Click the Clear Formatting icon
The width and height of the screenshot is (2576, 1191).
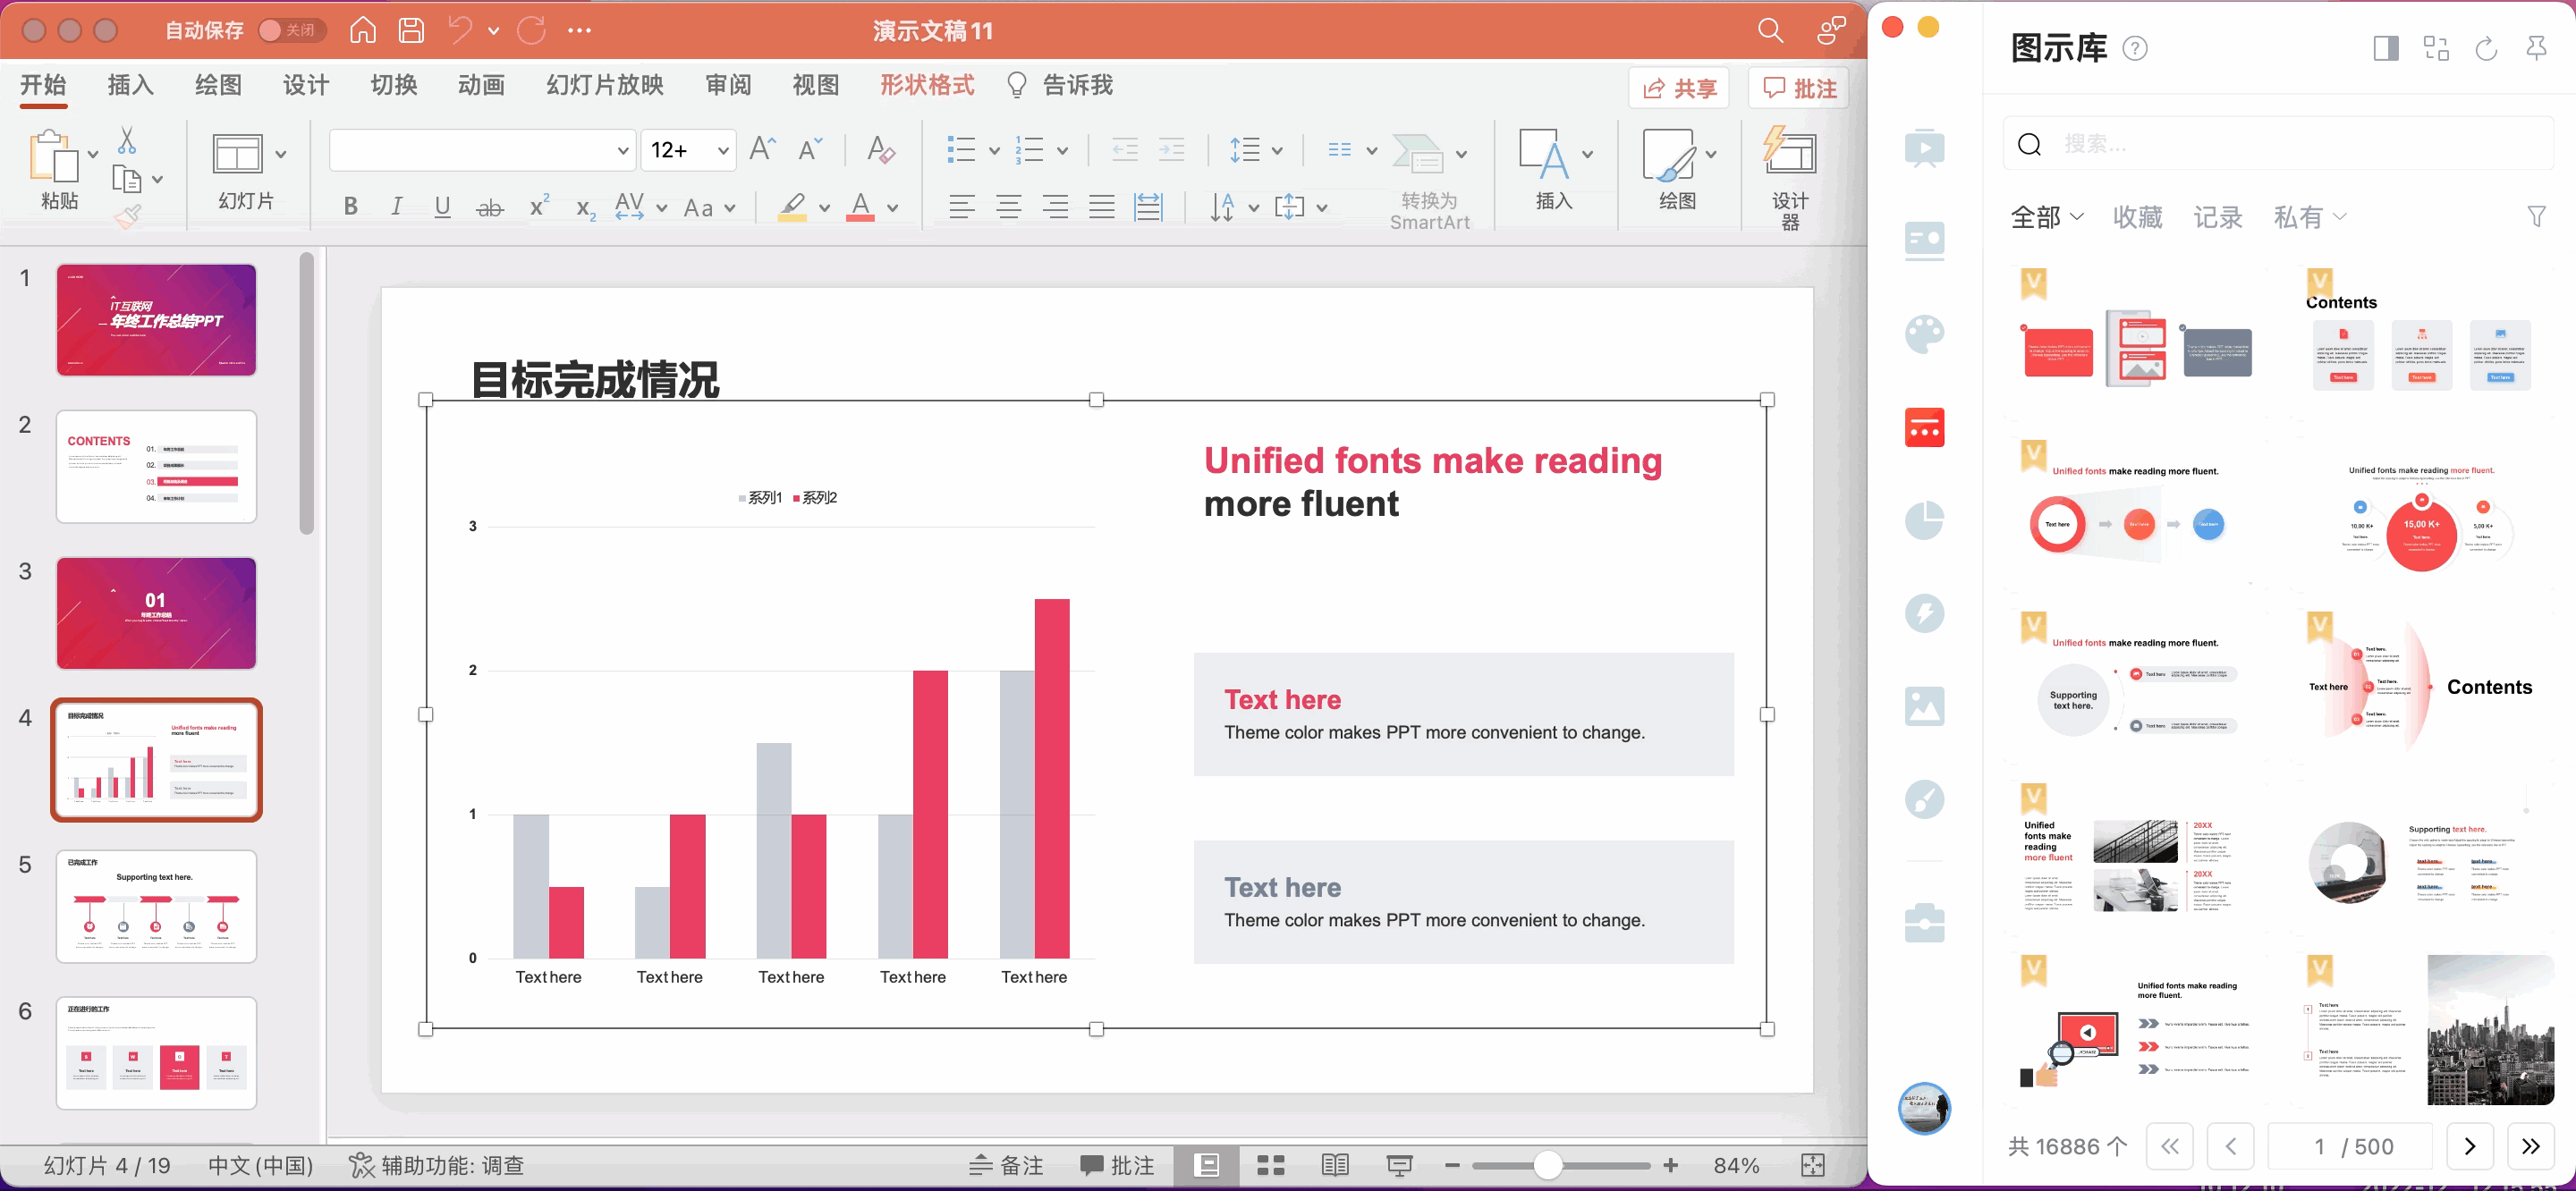coord(880,150)
